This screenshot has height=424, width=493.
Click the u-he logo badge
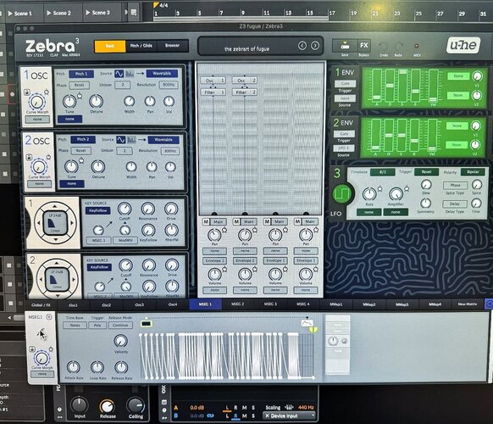click(463, 45)
